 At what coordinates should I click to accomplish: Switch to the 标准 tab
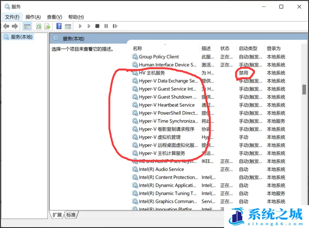(71, 215)
